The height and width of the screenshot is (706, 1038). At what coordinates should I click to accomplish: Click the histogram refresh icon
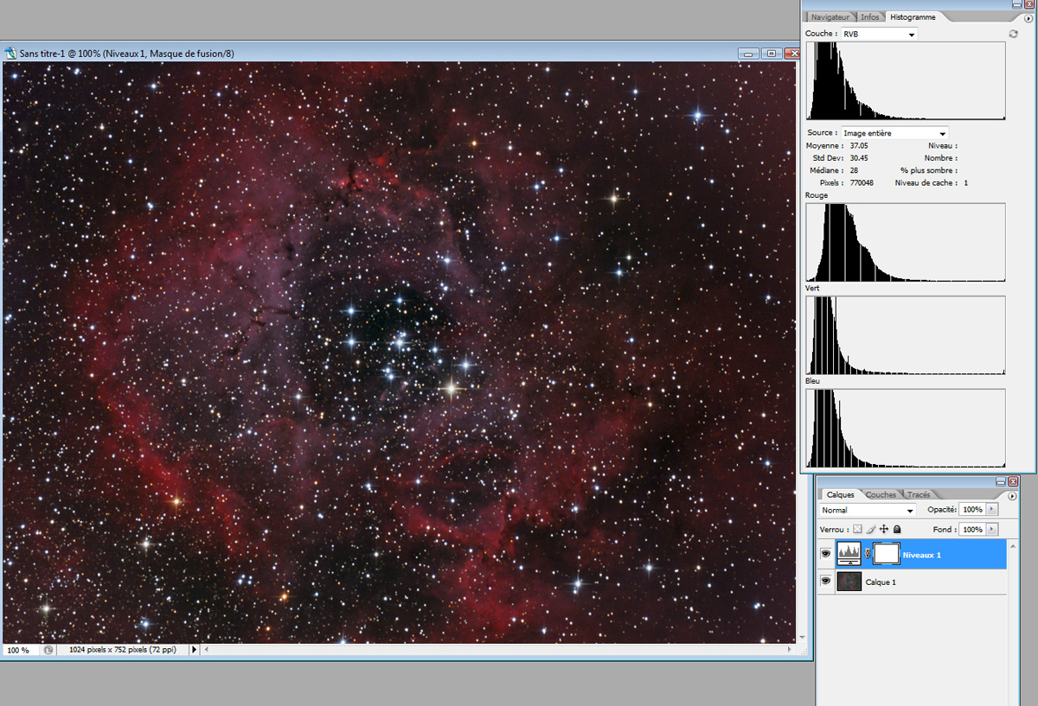[1013, 34]
